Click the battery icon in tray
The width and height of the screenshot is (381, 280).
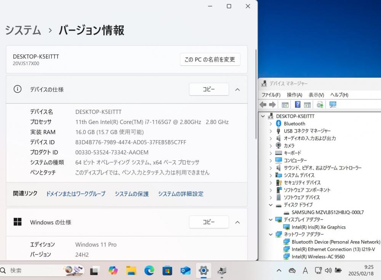click(338, 270)
